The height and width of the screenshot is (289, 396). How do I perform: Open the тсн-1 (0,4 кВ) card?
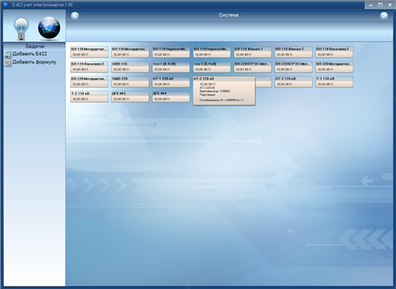click(x=171, y=67)
